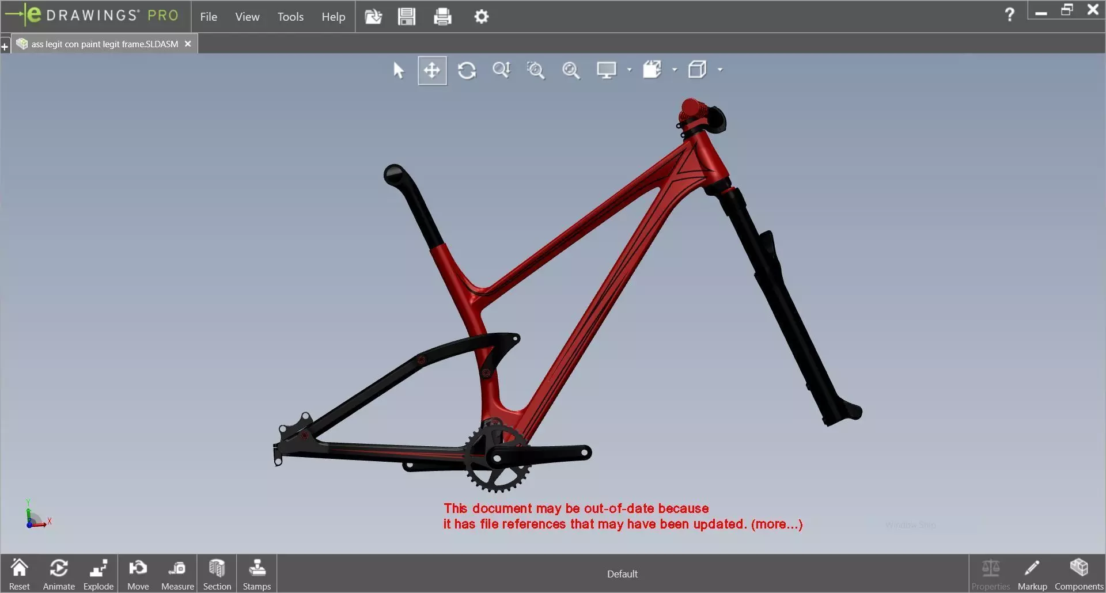
Task: Click the eDrawings Pro logo
Action: click(92, 15)
